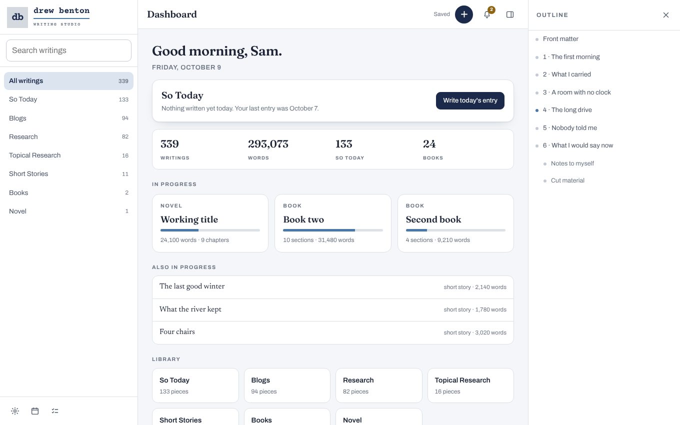Screen dimensions: 680x425
Task: Open Topical Research in the sidebar
Action: (x=68, y=155)
